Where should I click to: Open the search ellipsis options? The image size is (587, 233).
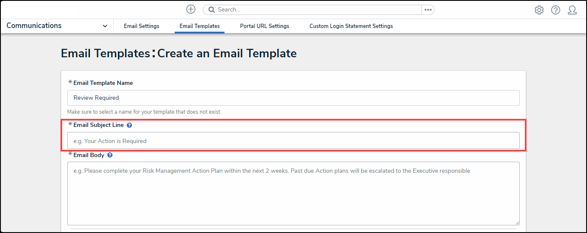coord(428,10)
